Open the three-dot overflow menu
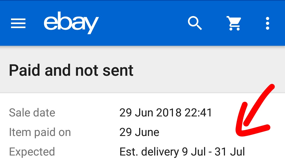285x163 pixels. click(x=267, y=23)
